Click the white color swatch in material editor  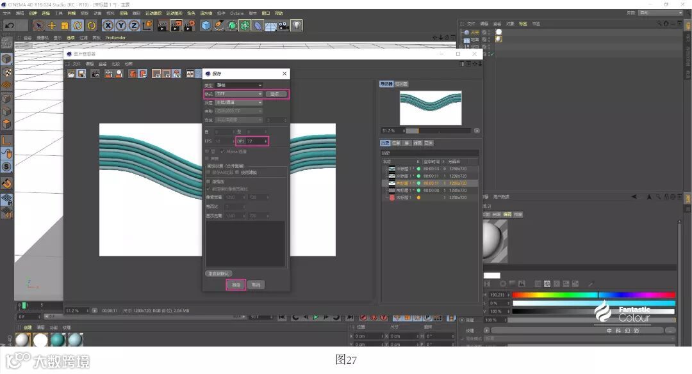tap(492, 276)
